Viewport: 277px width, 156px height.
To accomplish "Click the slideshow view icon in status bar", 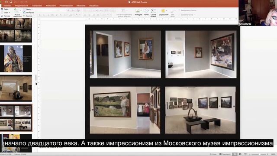I will [x=245, y=154].
